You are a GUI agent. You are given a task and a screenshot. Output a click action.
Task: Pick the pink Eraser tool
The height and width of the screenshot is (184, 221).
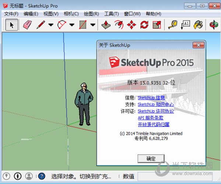click(x=27, y=25)
